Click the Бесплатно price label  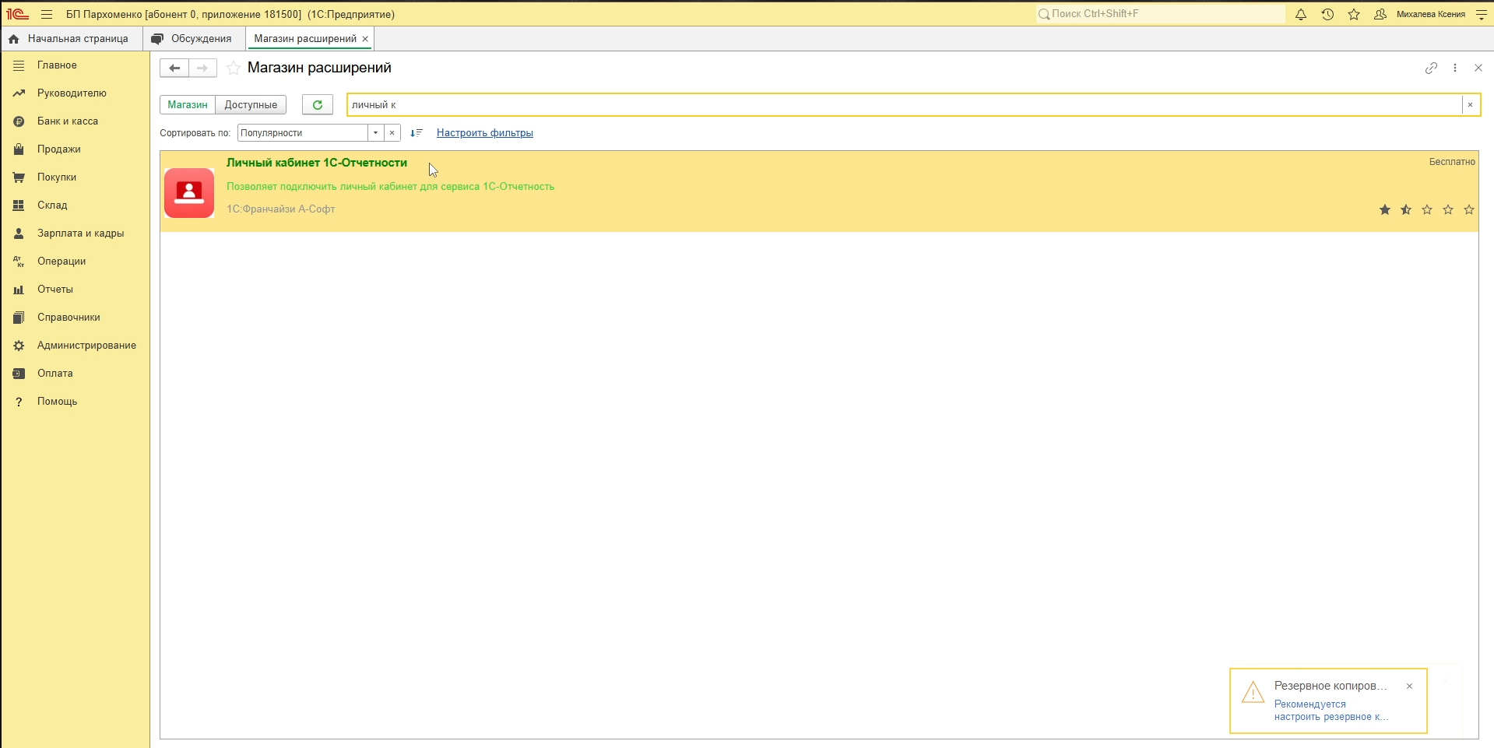[x=1452, y=162]
